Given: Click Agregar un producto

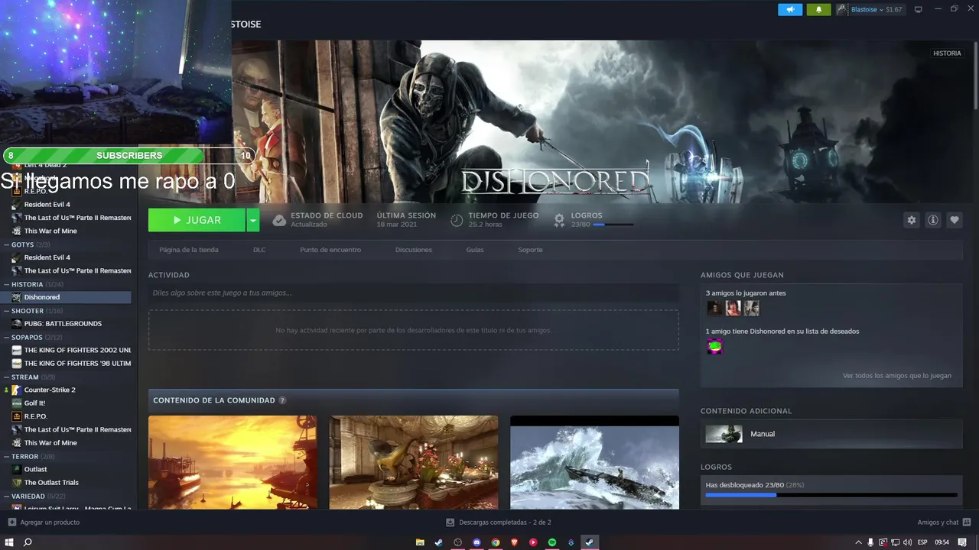Looking at the screenshot, I should [x=50, y=522].
